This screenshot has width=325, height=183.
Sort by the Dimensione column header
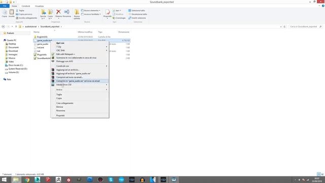coord(124,32)
